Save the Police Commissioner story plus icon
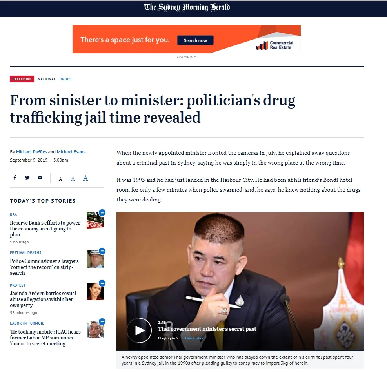The image size is (387, 372). click(102, 251)
